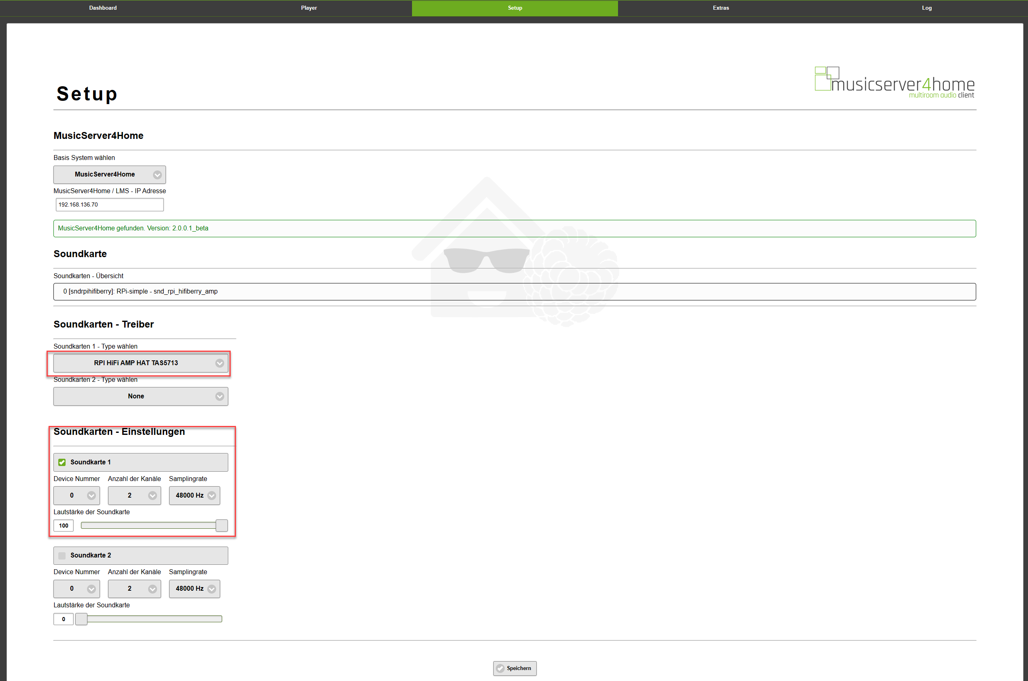Click Soundkarte 2 volume slider handle

click(81, 619)
